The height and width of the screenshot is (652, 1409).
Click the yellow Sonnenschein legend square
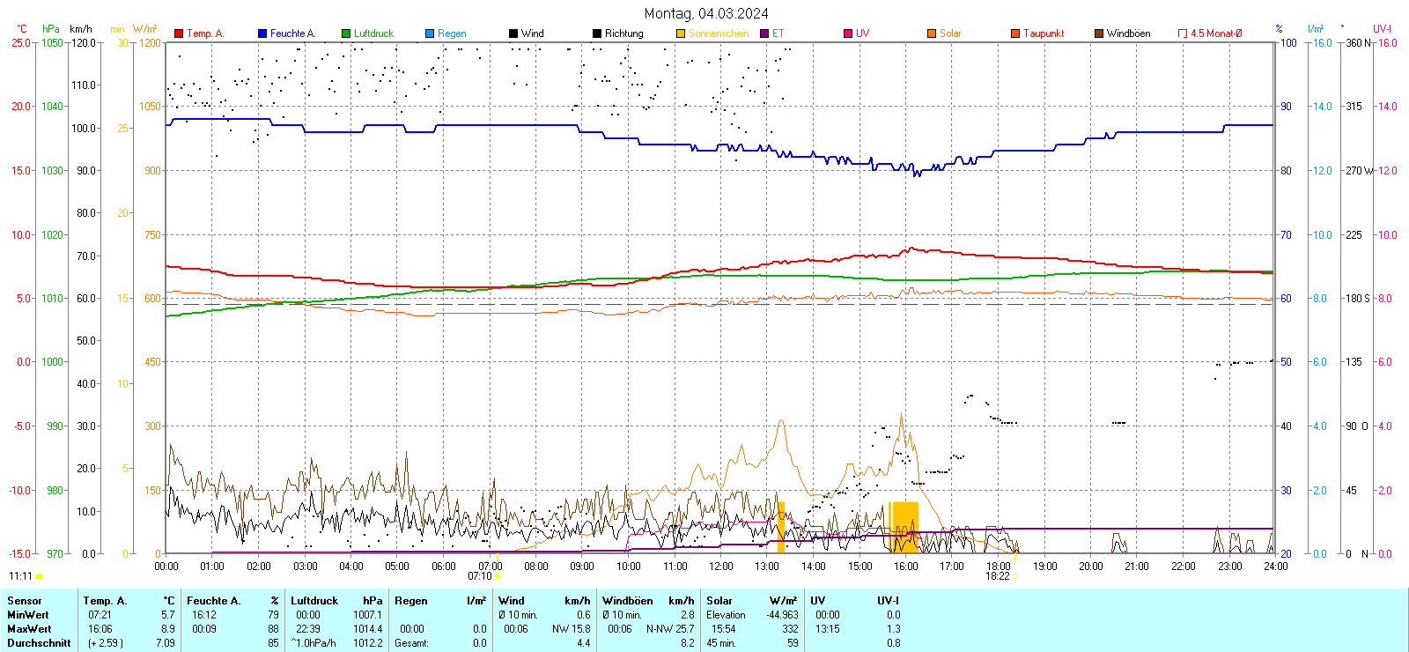click(x=681, y=33)
